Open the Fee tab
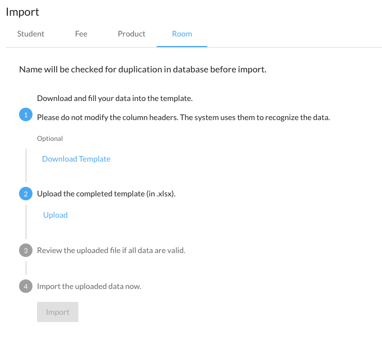 tap(81, 34)
